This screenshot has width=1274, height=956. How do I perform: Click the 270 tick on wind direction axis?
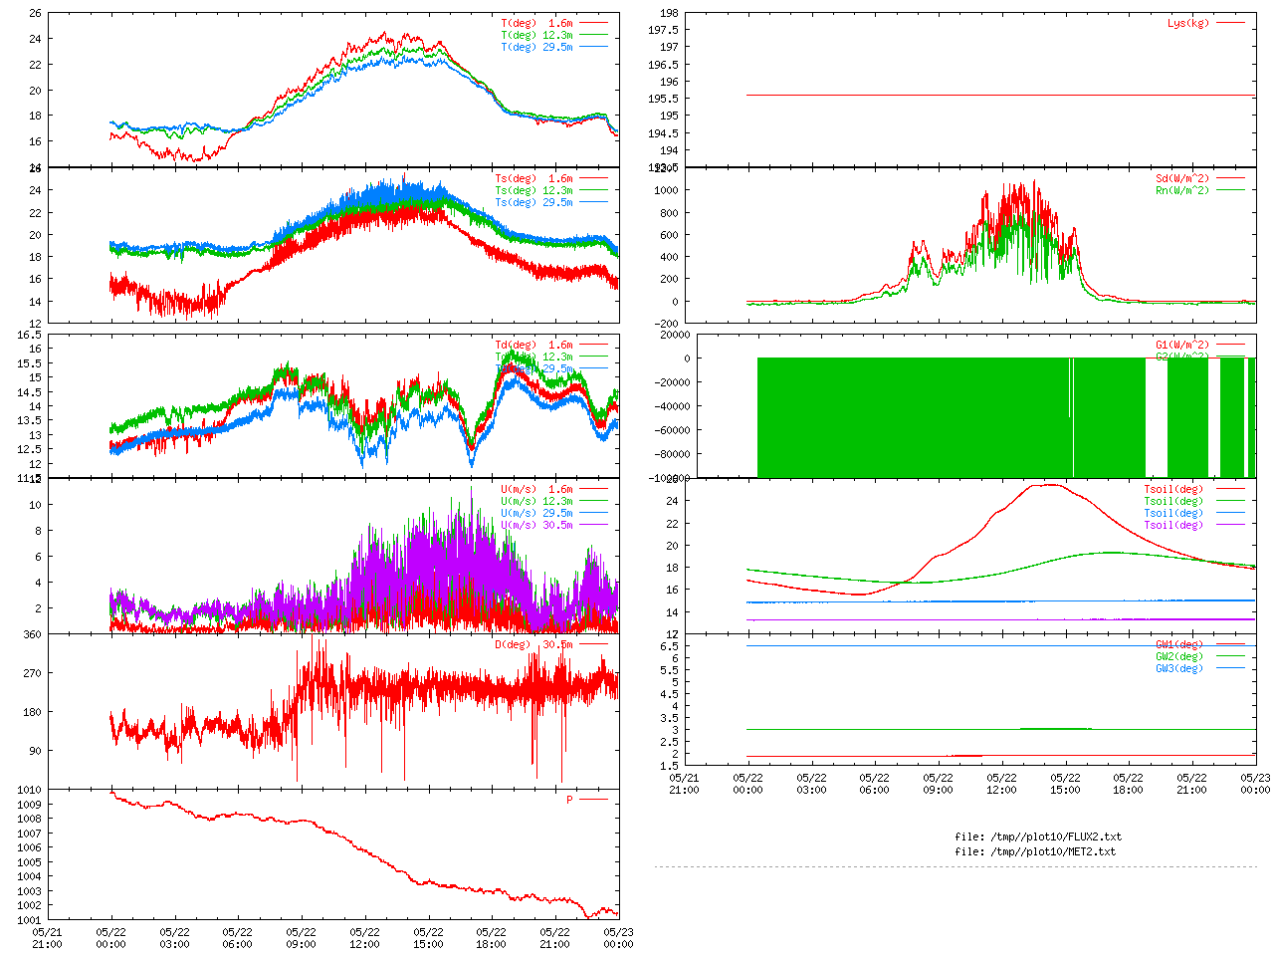tap(33, 674)
